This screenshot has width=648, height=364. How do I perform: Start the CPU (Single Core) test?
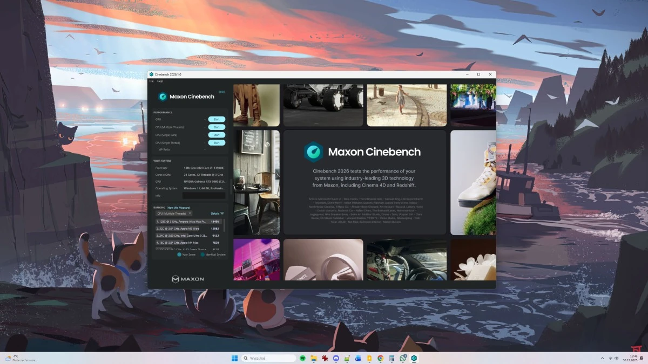click(217, 135)
